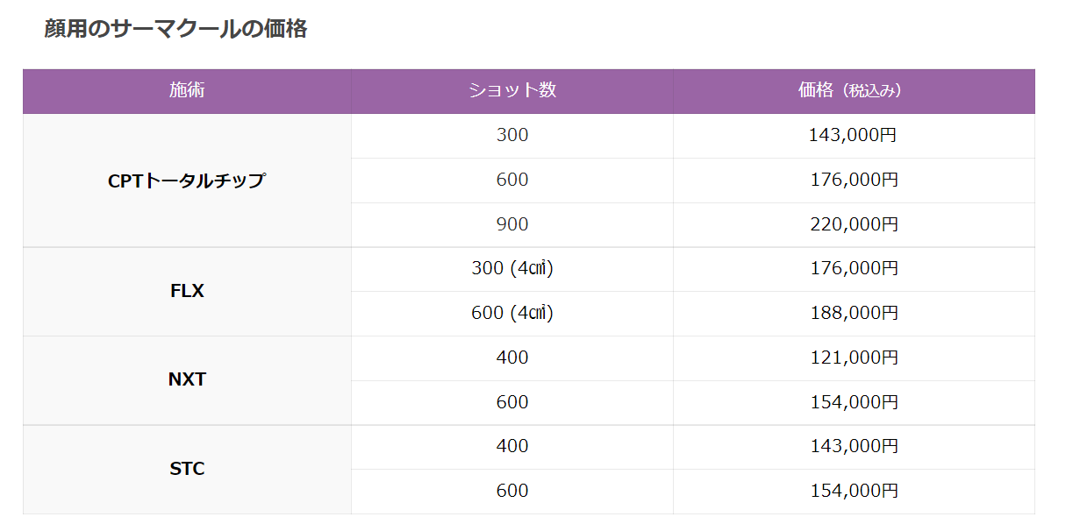This screenshot has height=524, width=1080.
Task: Select the 143,000円 price for CPT 300
Action: click(854, 136)
